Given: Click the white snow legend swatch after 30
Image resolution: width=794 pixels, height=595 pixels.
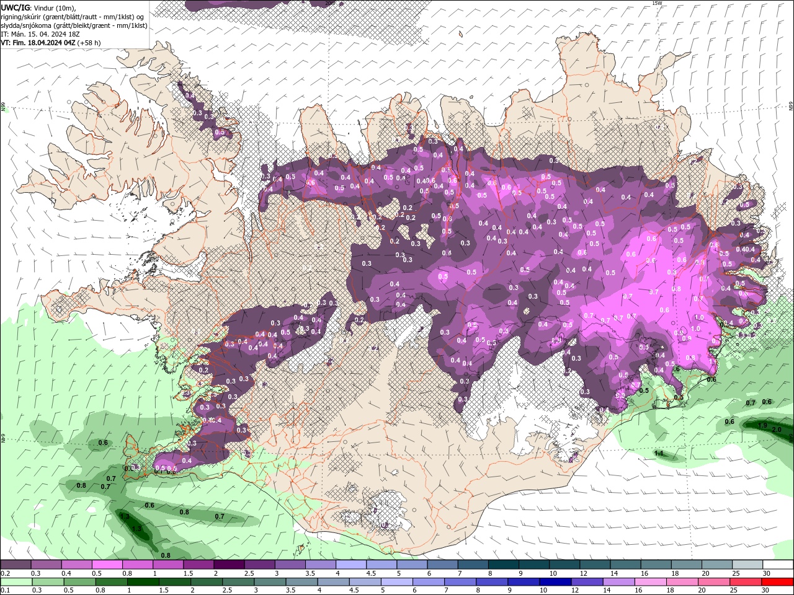Looking at the screenshot, I should [x=778, y=565].
